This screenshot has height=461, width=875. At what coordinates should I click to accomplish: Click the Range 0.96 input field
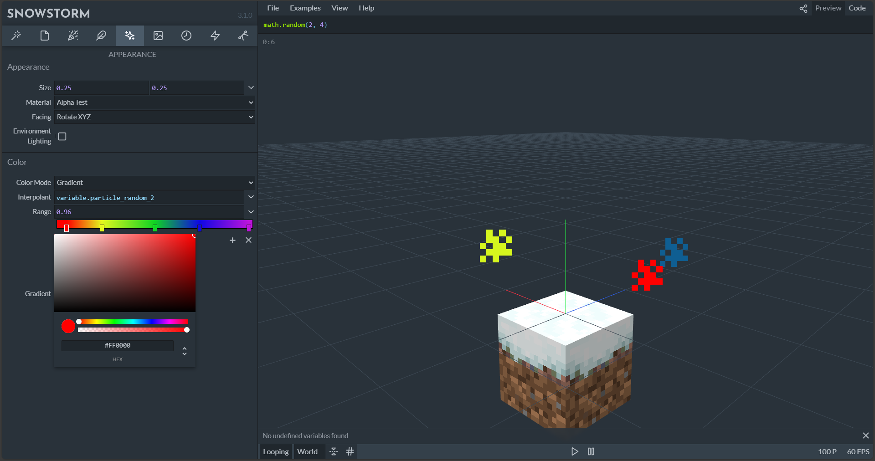149,212
